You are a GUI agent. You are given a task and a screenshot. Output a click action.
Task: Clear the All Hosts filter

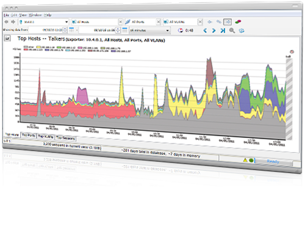point(120,22)
